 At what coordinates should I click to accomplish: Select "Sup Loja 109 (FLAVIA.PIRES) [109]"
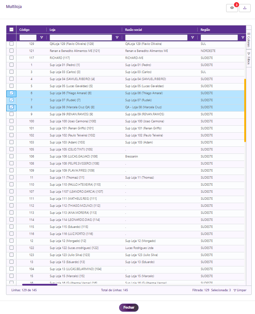pos(72,171)
